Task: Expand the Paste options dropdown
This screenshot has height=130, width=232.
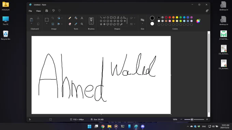Action: tap(31, 23)
